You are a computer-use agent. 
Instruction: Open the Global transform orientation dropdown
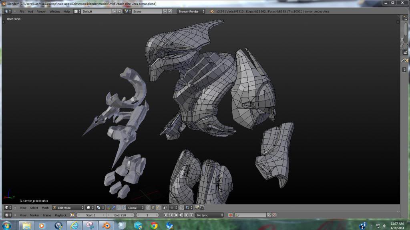pos(135,208)
